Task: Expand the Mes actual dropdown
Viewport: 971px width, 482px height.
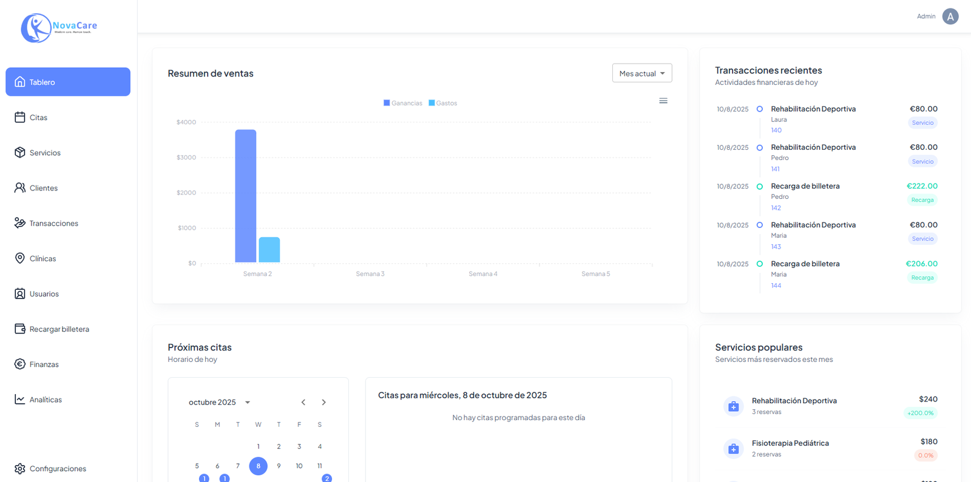Action: tap(641, 73)
